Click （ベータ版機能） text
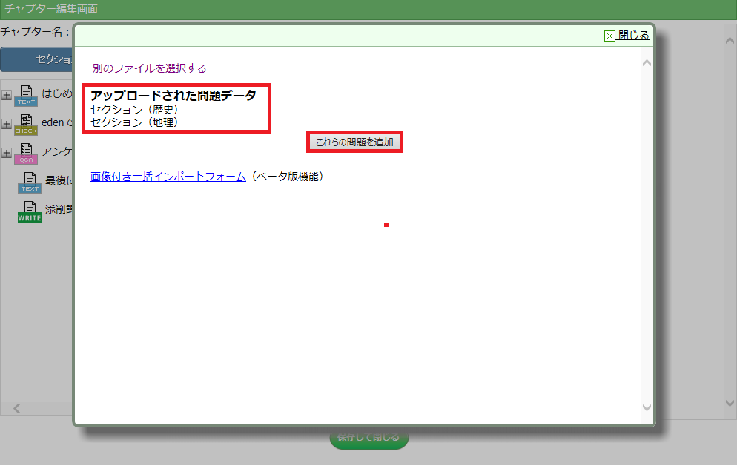This screenshot has width=737, height=466. coord(287,177)
